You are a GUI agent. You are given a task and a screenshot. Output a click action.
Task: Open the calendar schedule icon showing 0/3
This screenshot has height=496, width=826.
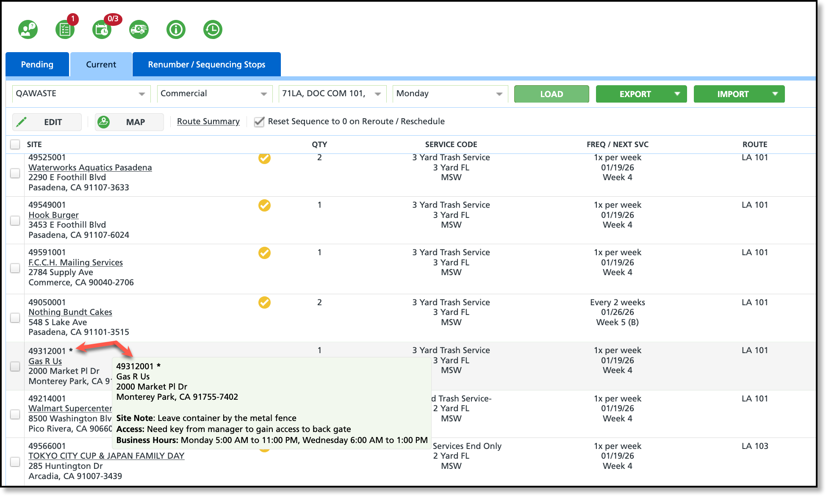point(102,30)
